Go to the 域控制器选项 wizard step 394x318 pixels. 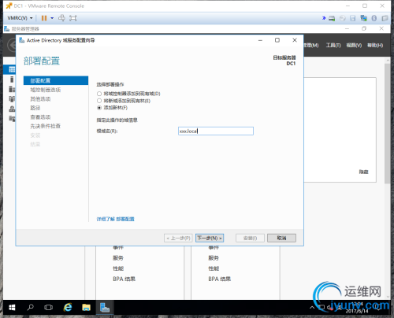click(x=46, y=90)
